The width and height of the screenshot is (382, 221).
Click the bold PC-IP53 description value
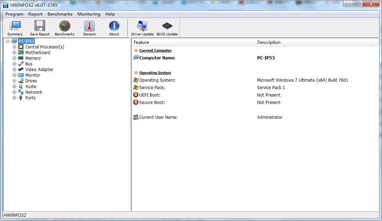click(266, 58)
